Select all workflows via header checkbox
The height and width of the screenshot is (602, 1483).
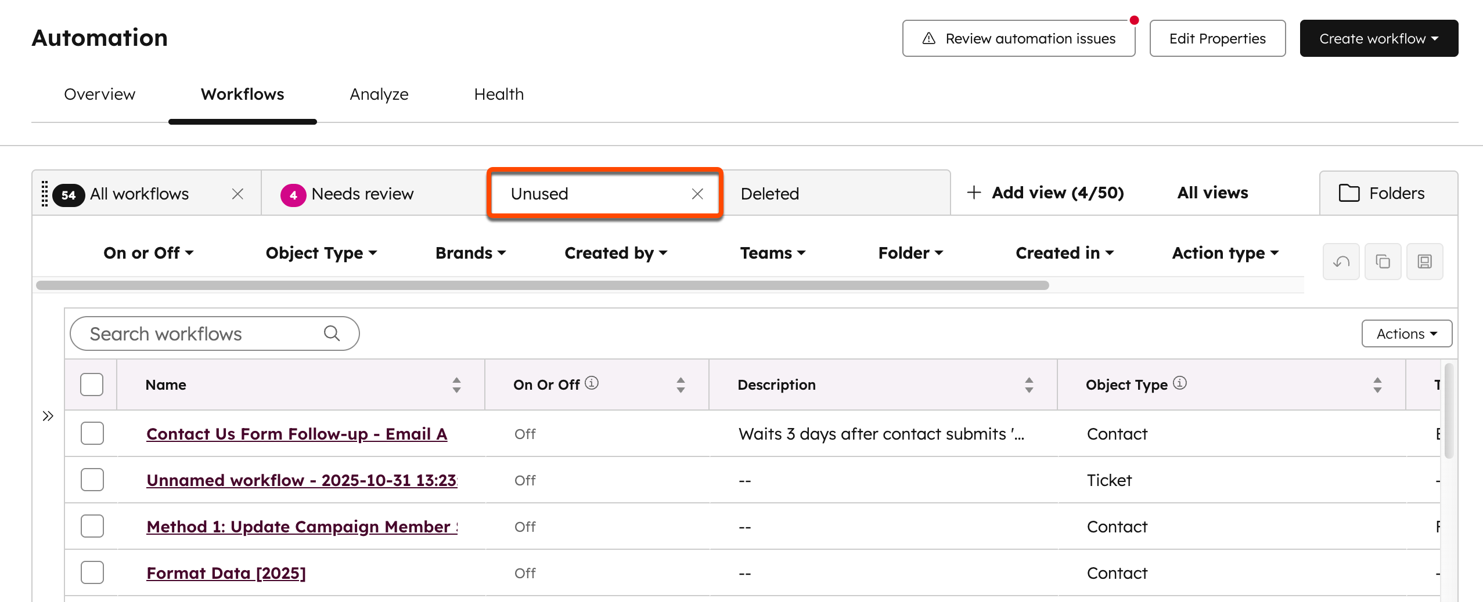point(92,384)
